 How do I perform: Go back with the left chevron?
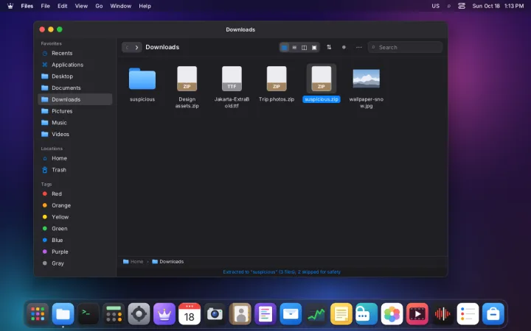127,47
